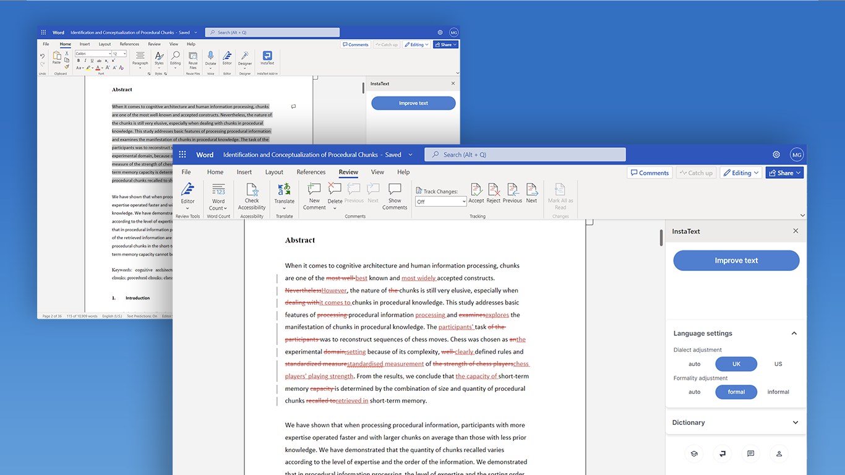Click the Show Comments icon
This screenshot has width=845, height=475.
click(395, 189)
